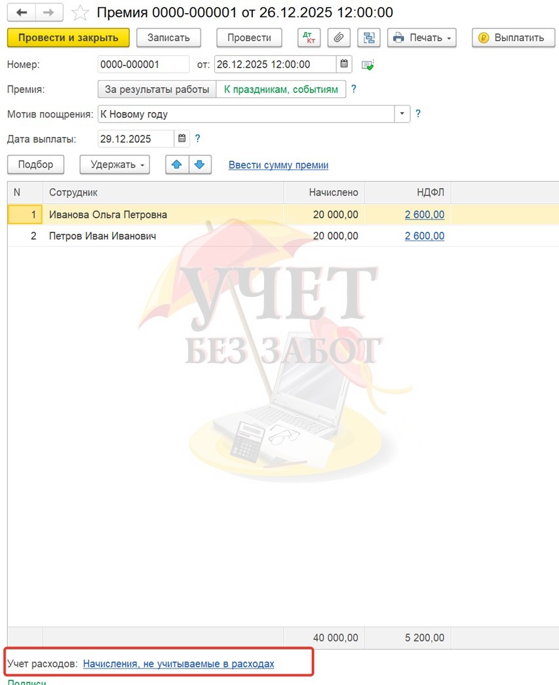Click the Провести button
This screenshot has height=685, width=559.
(x=249, y=38)
